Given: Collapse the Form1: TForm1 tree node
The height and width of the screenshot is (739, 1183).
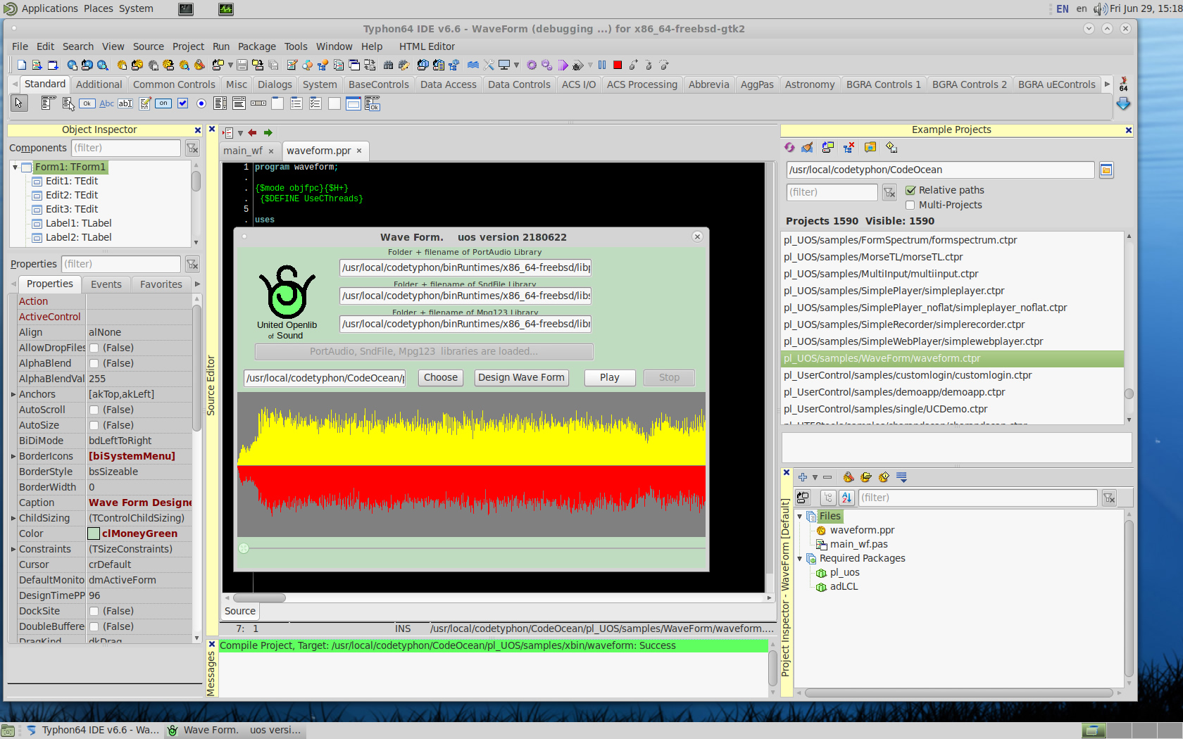Looking at the screenshot, I should click(x=15, y=168).
